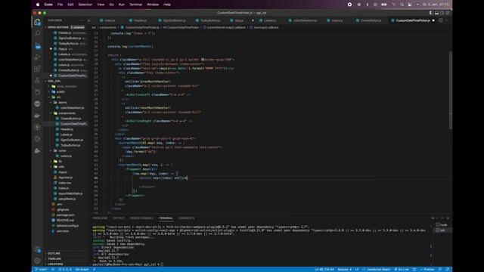
Task: Open the Apple menu
Action: coord(38,5)
